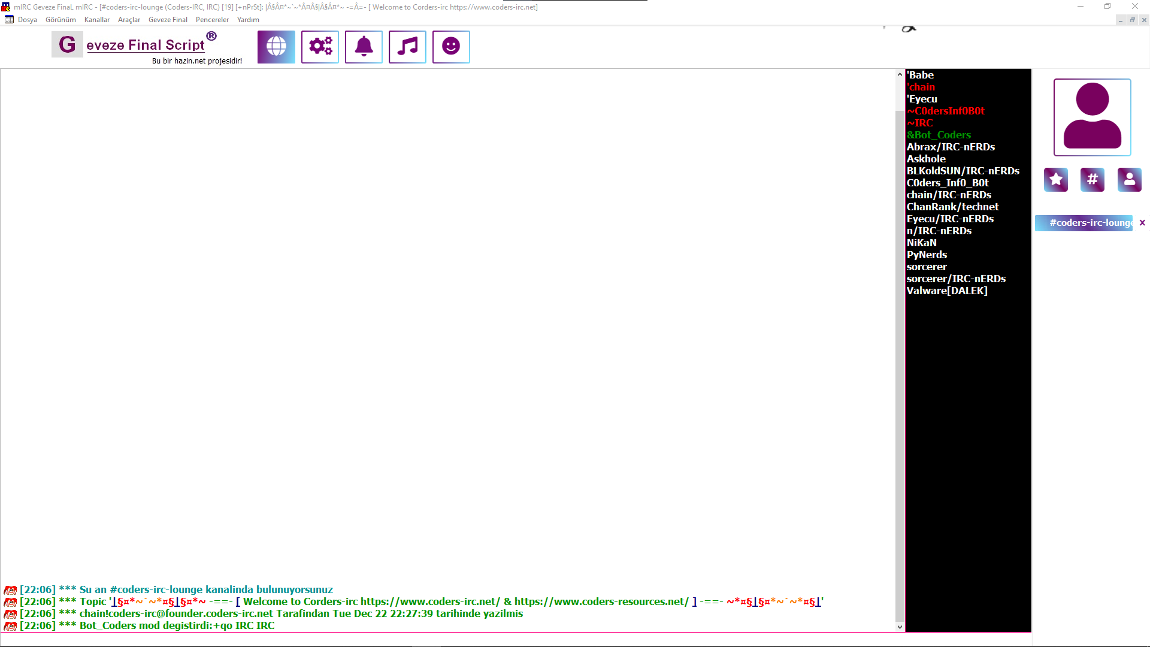Select plain sorcerer nick in list
The width and height of the screenshot is (1150, 647).
pyautogui.click(x=927, y=267)
